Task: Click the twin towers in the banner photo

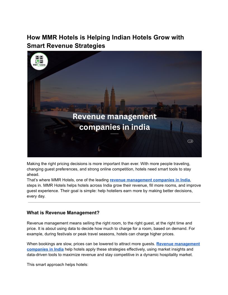Action: coord(110,99)
